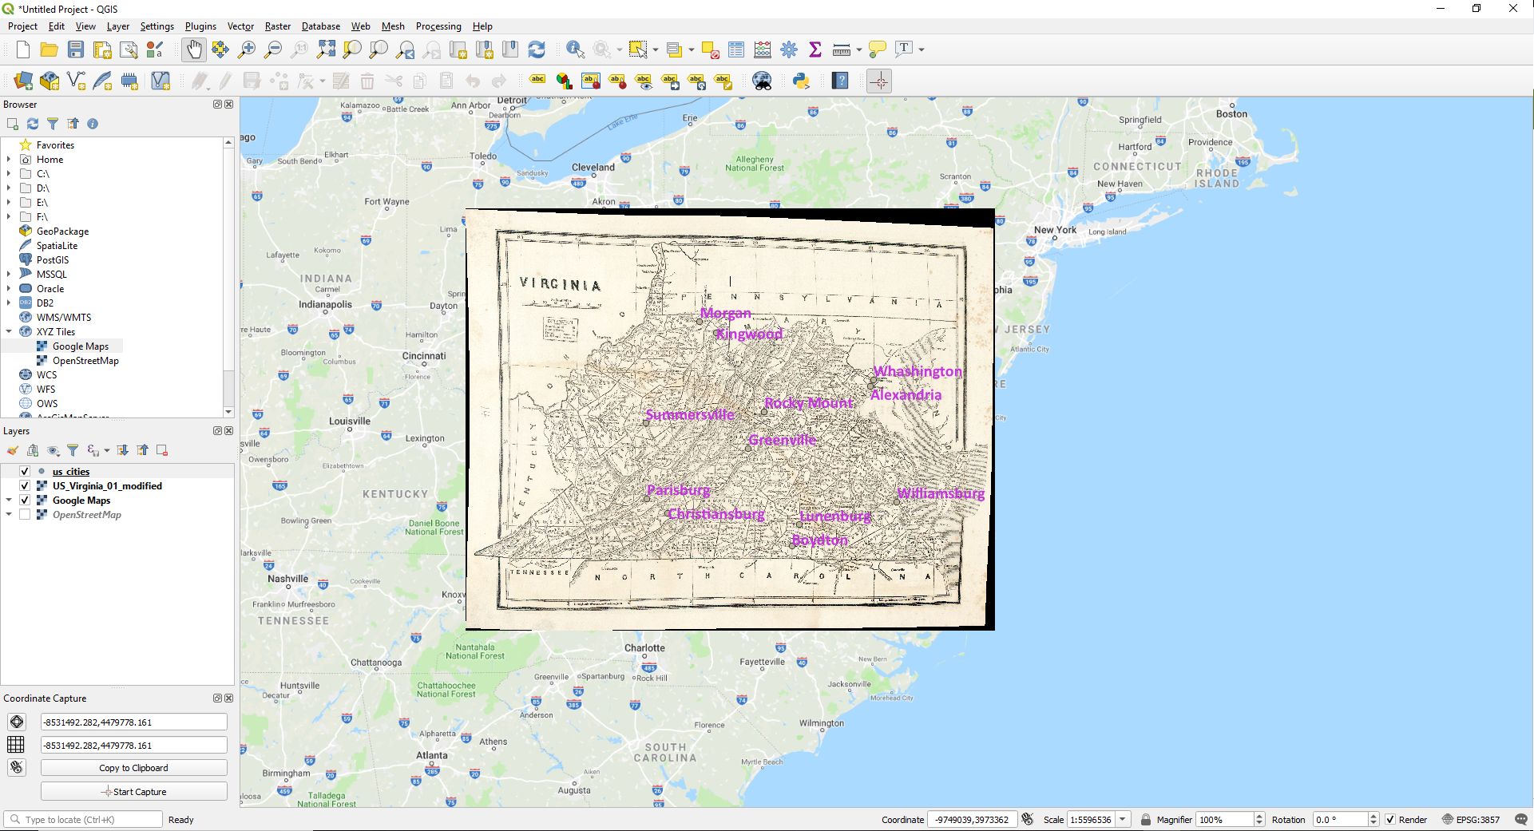Open Layer Labeling Options abc icon
The width and height of the screenshot is (1534, 831).
click(x=538, y=81)
